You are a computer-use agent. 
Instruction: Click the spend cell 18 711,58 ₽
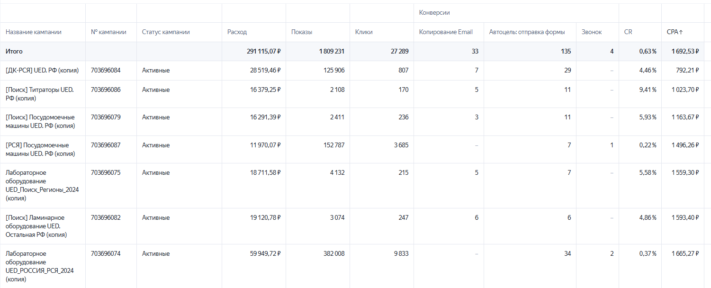tap(265, 173)
